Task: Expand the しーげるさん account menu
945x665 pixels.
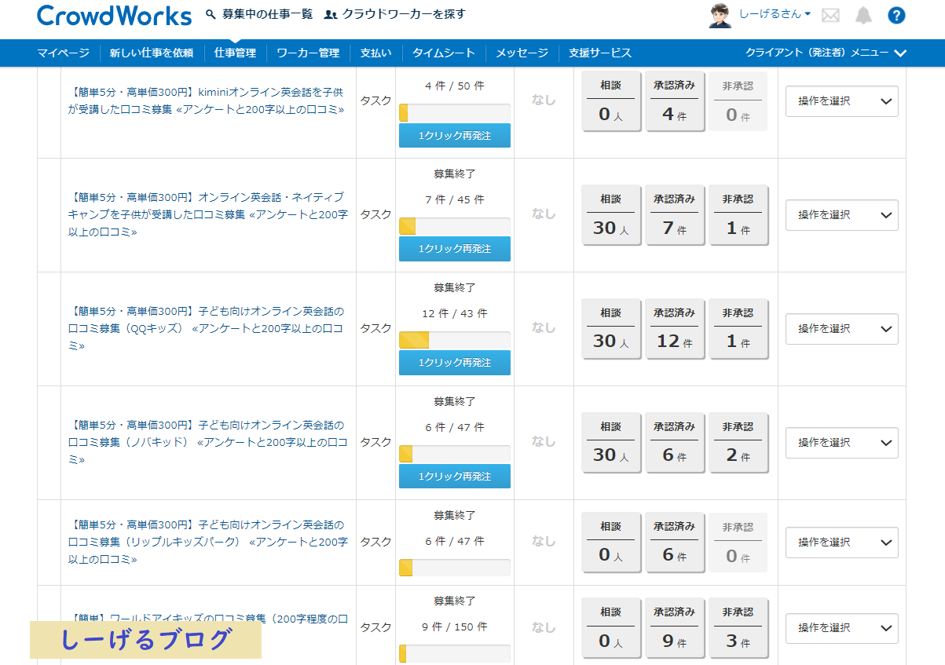Action: (x=775, y=14)
